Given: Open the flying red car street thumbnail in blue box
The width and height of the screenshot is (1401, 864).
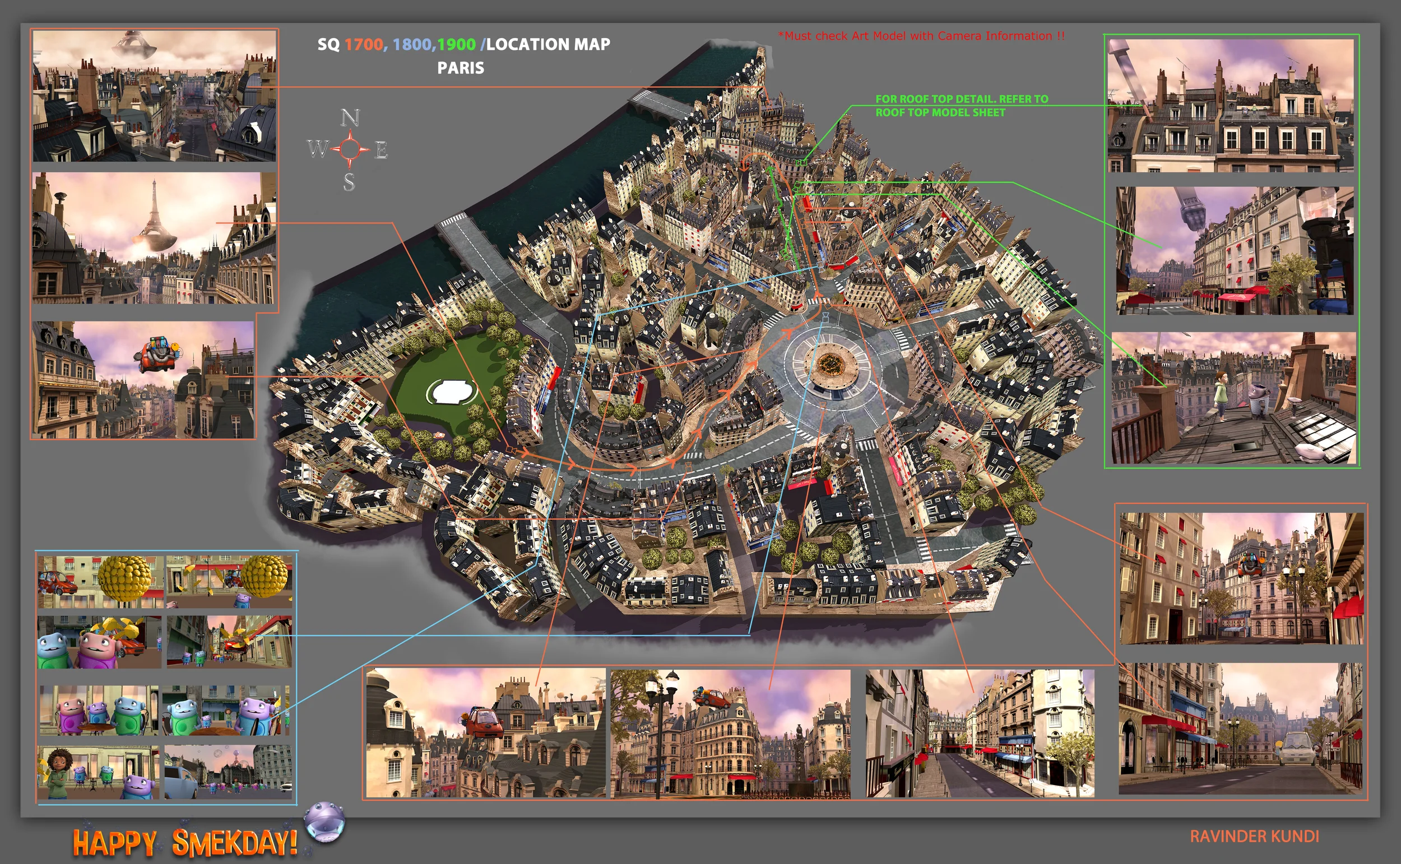Looking at the screenshot, I should coord(229,641).
